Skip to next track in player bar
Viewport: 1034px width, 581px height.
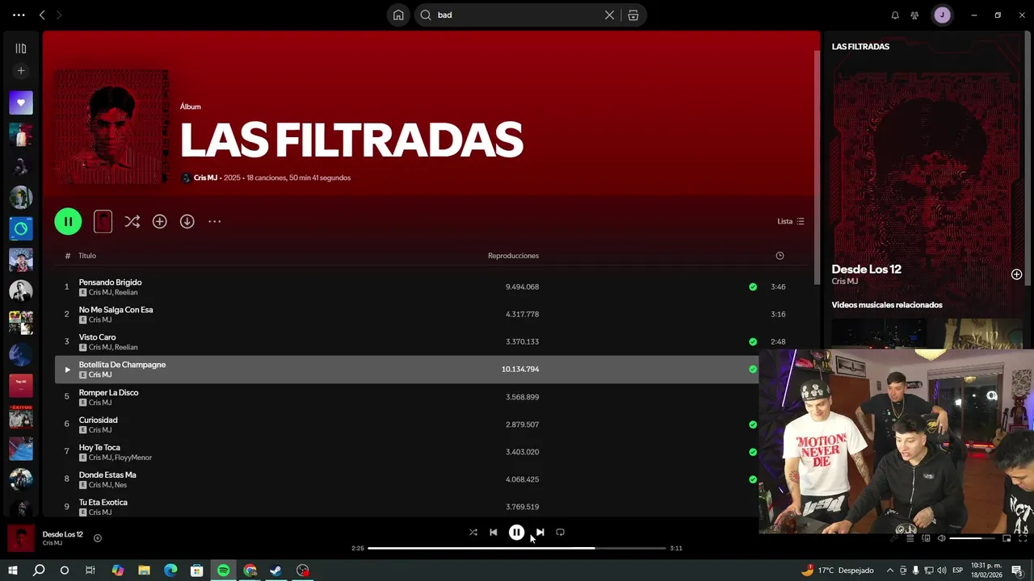pos(540,533)
